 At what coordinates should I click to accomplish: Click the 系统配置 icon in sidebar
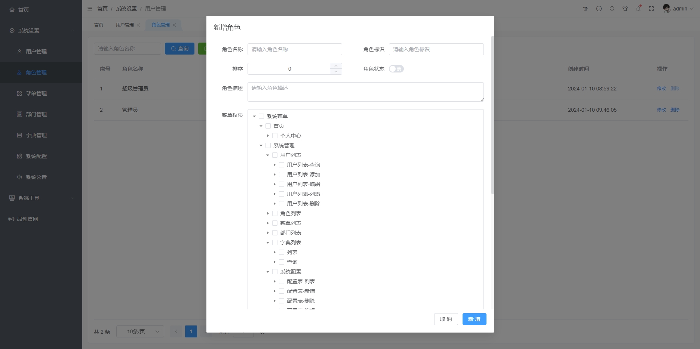[x=19, y=156]
